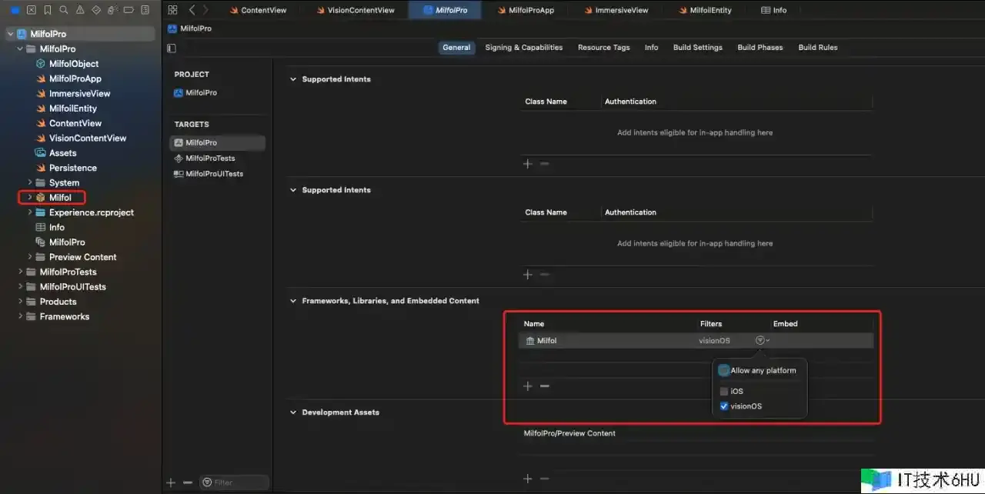
Task: Open the Issue navigator warning icon
Action: (x=79, y=10)
